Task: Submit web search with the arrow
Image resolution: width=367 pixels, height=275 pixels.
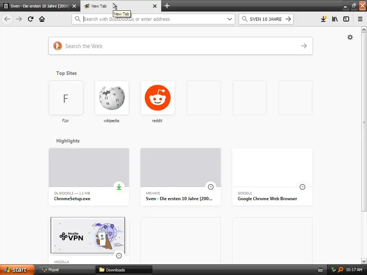Action: (304, 46)
